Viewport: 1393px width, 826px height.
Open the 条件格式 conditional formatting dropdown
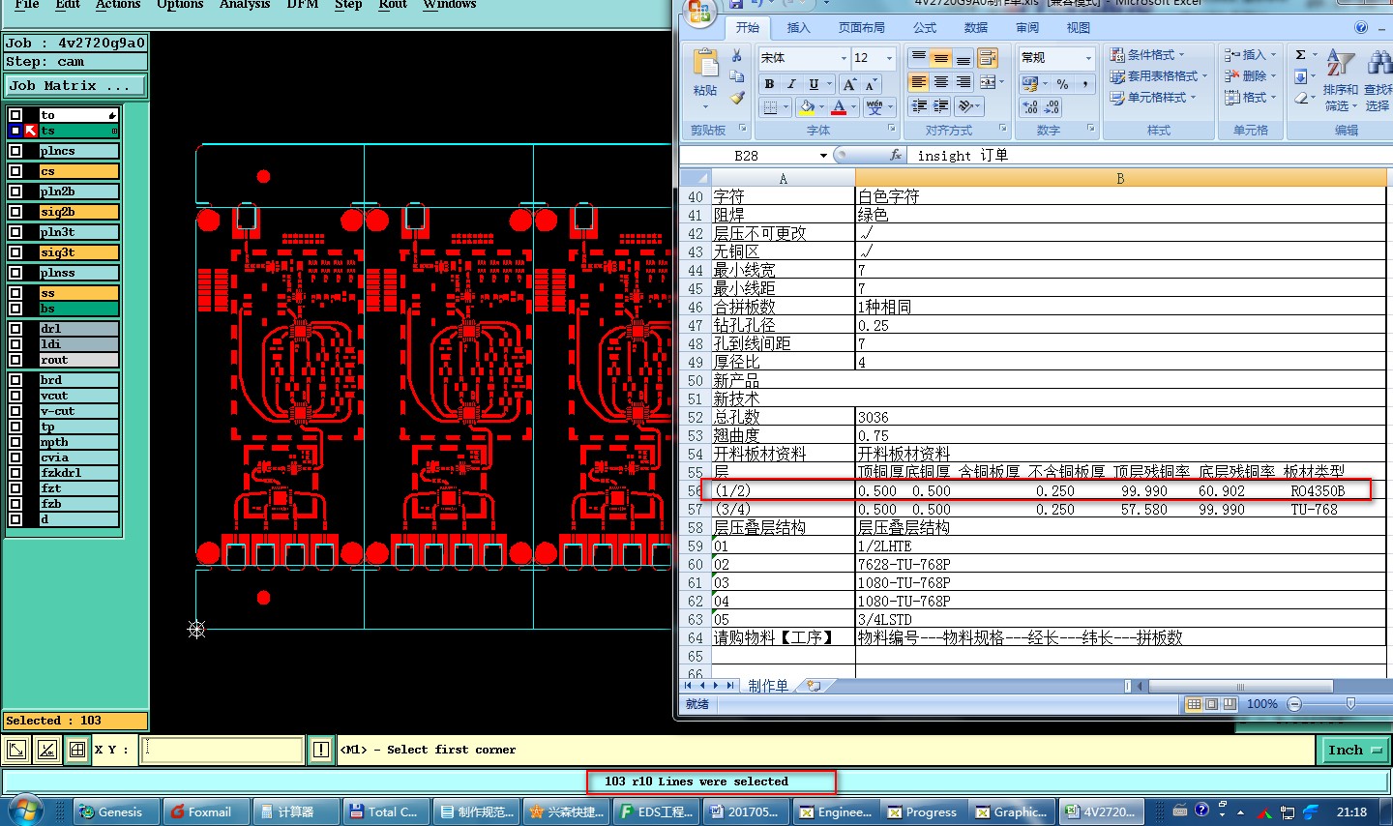point(1147,55)
